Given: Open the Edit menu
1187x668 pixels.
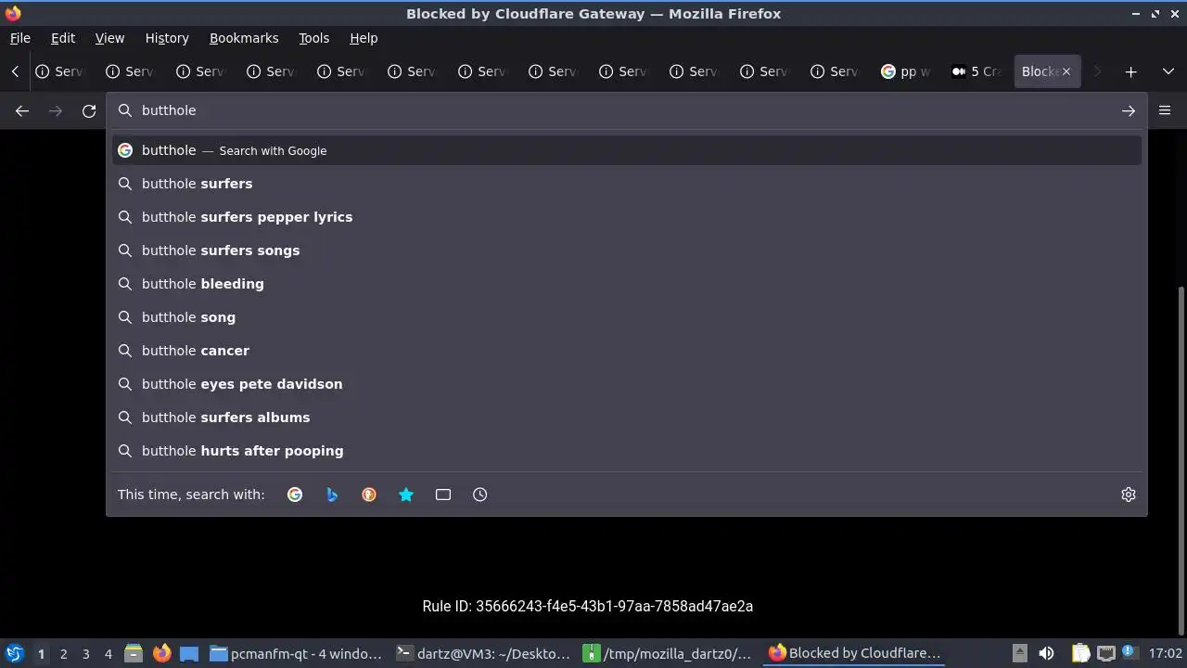Looking at the screenshot, I should click(63, 38).
